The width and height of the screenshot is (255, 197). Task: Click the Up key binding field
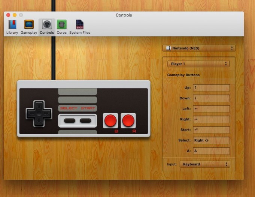click(x=211, y=88)
